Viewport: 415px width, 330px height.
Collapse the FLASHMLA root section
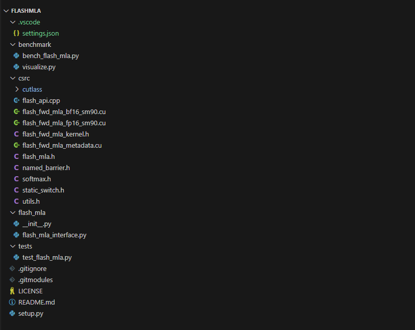click(x=6, y=11)
